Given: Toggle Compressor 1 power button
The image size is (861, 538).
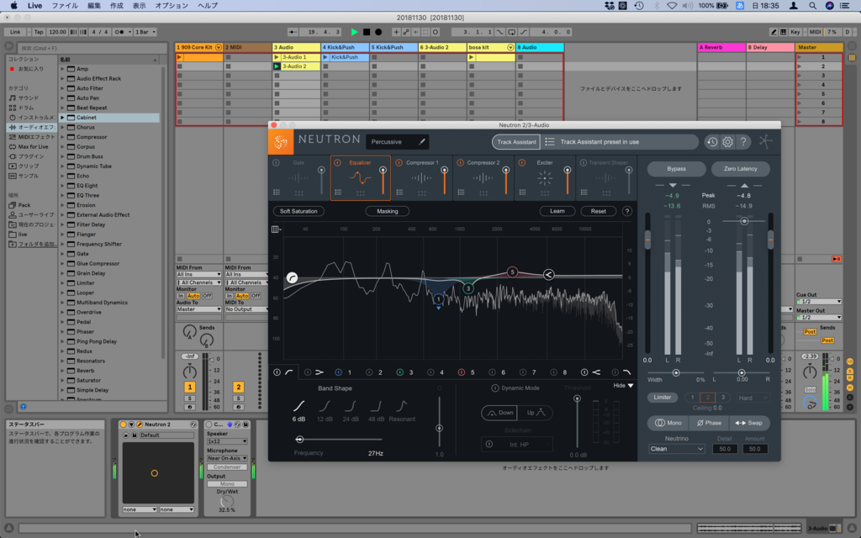Looking at the screenshot, I should click(399, 163).
